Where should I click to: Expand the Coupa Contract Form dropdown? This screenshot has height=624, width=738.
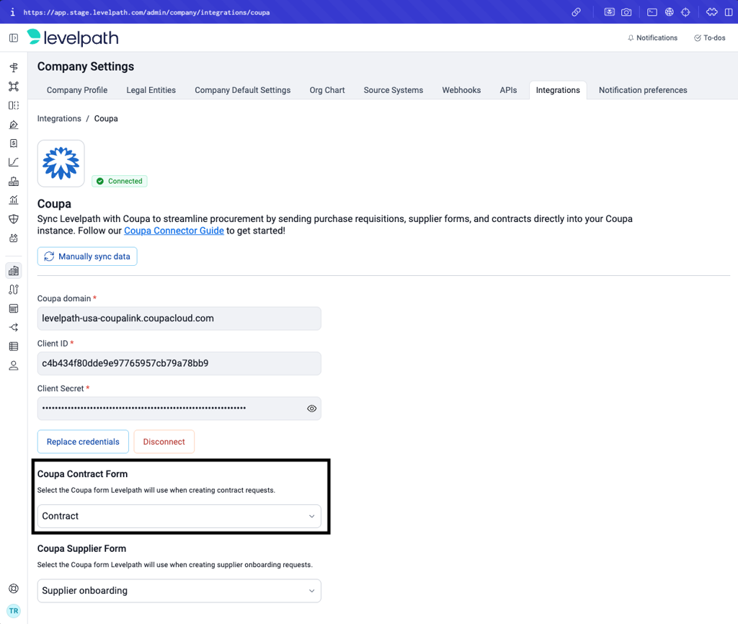(179, 516)
